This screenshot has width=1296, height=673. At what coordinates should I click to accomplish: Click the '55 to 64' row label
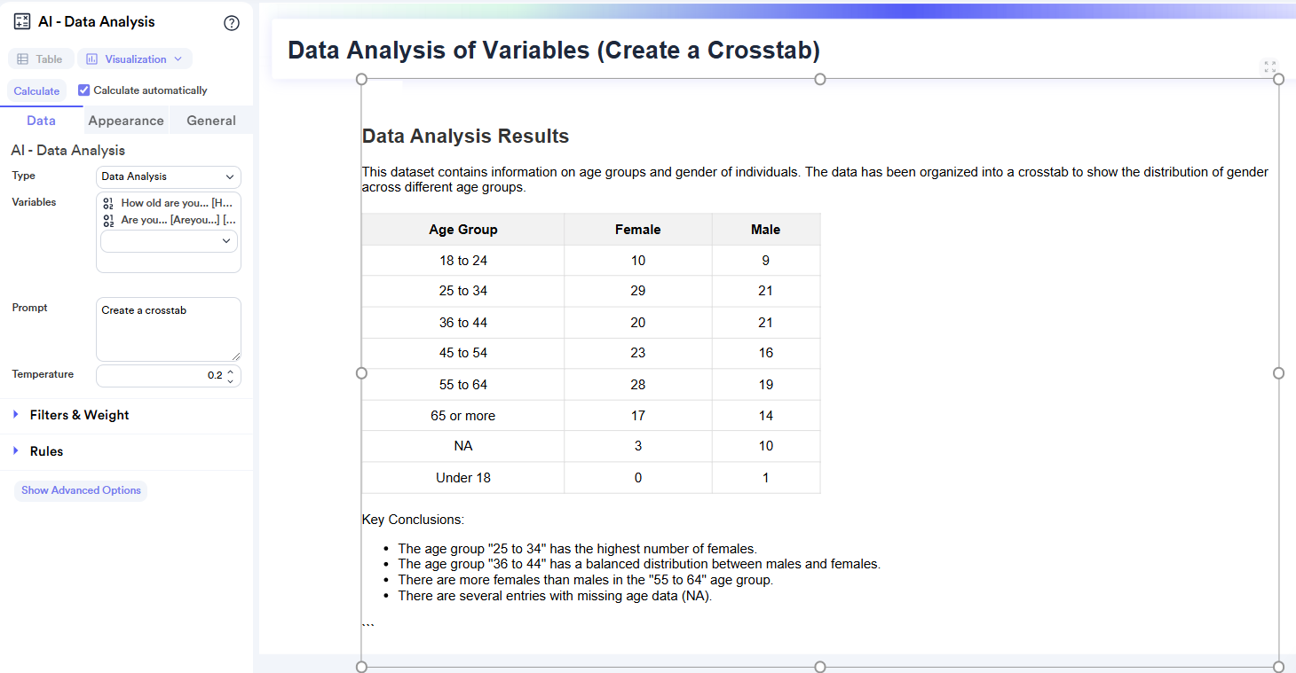462,385
